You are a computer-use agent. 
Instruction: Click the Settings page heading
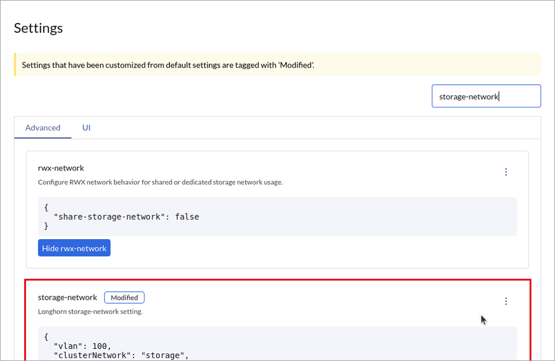point(38,28)
